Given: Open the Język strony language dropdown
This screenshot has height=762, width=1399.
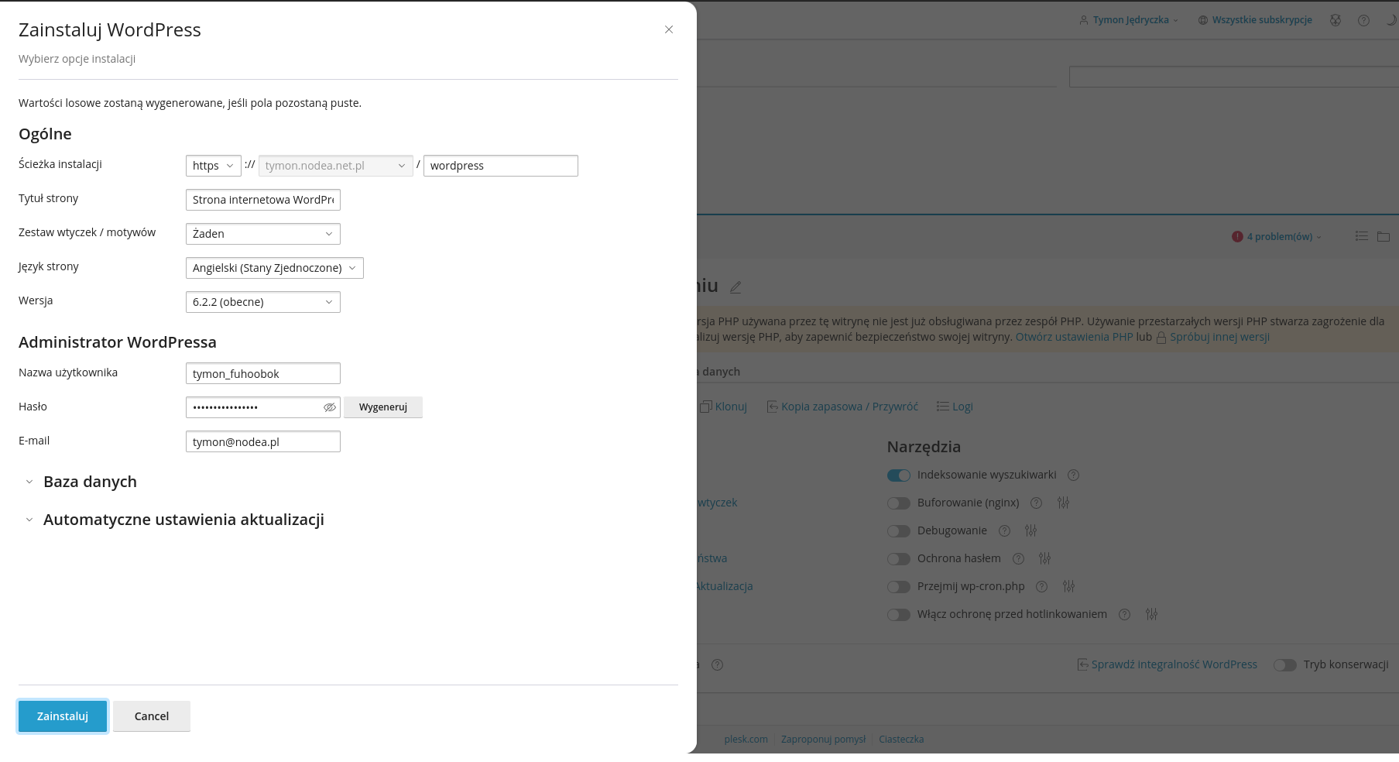Looking at the screenshot, I should 274,268.
